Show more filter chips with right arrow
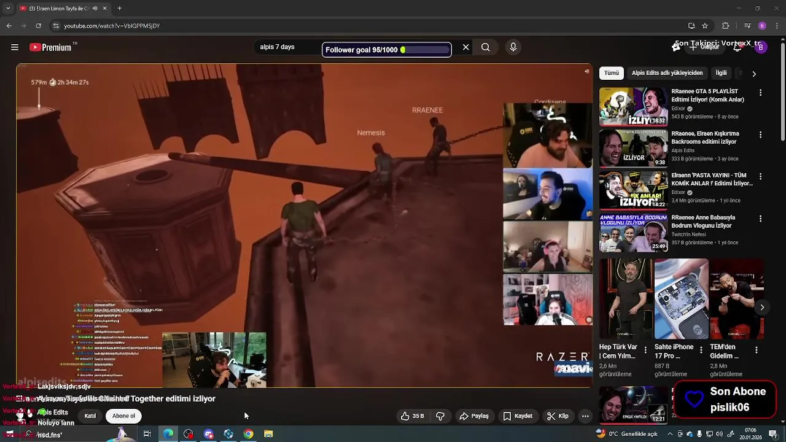 [754, 74]
